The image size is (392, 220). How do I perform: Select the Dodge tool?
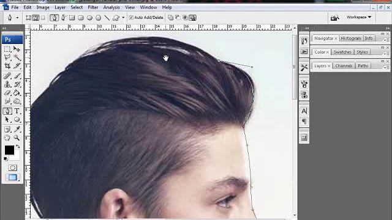[17, 101]
